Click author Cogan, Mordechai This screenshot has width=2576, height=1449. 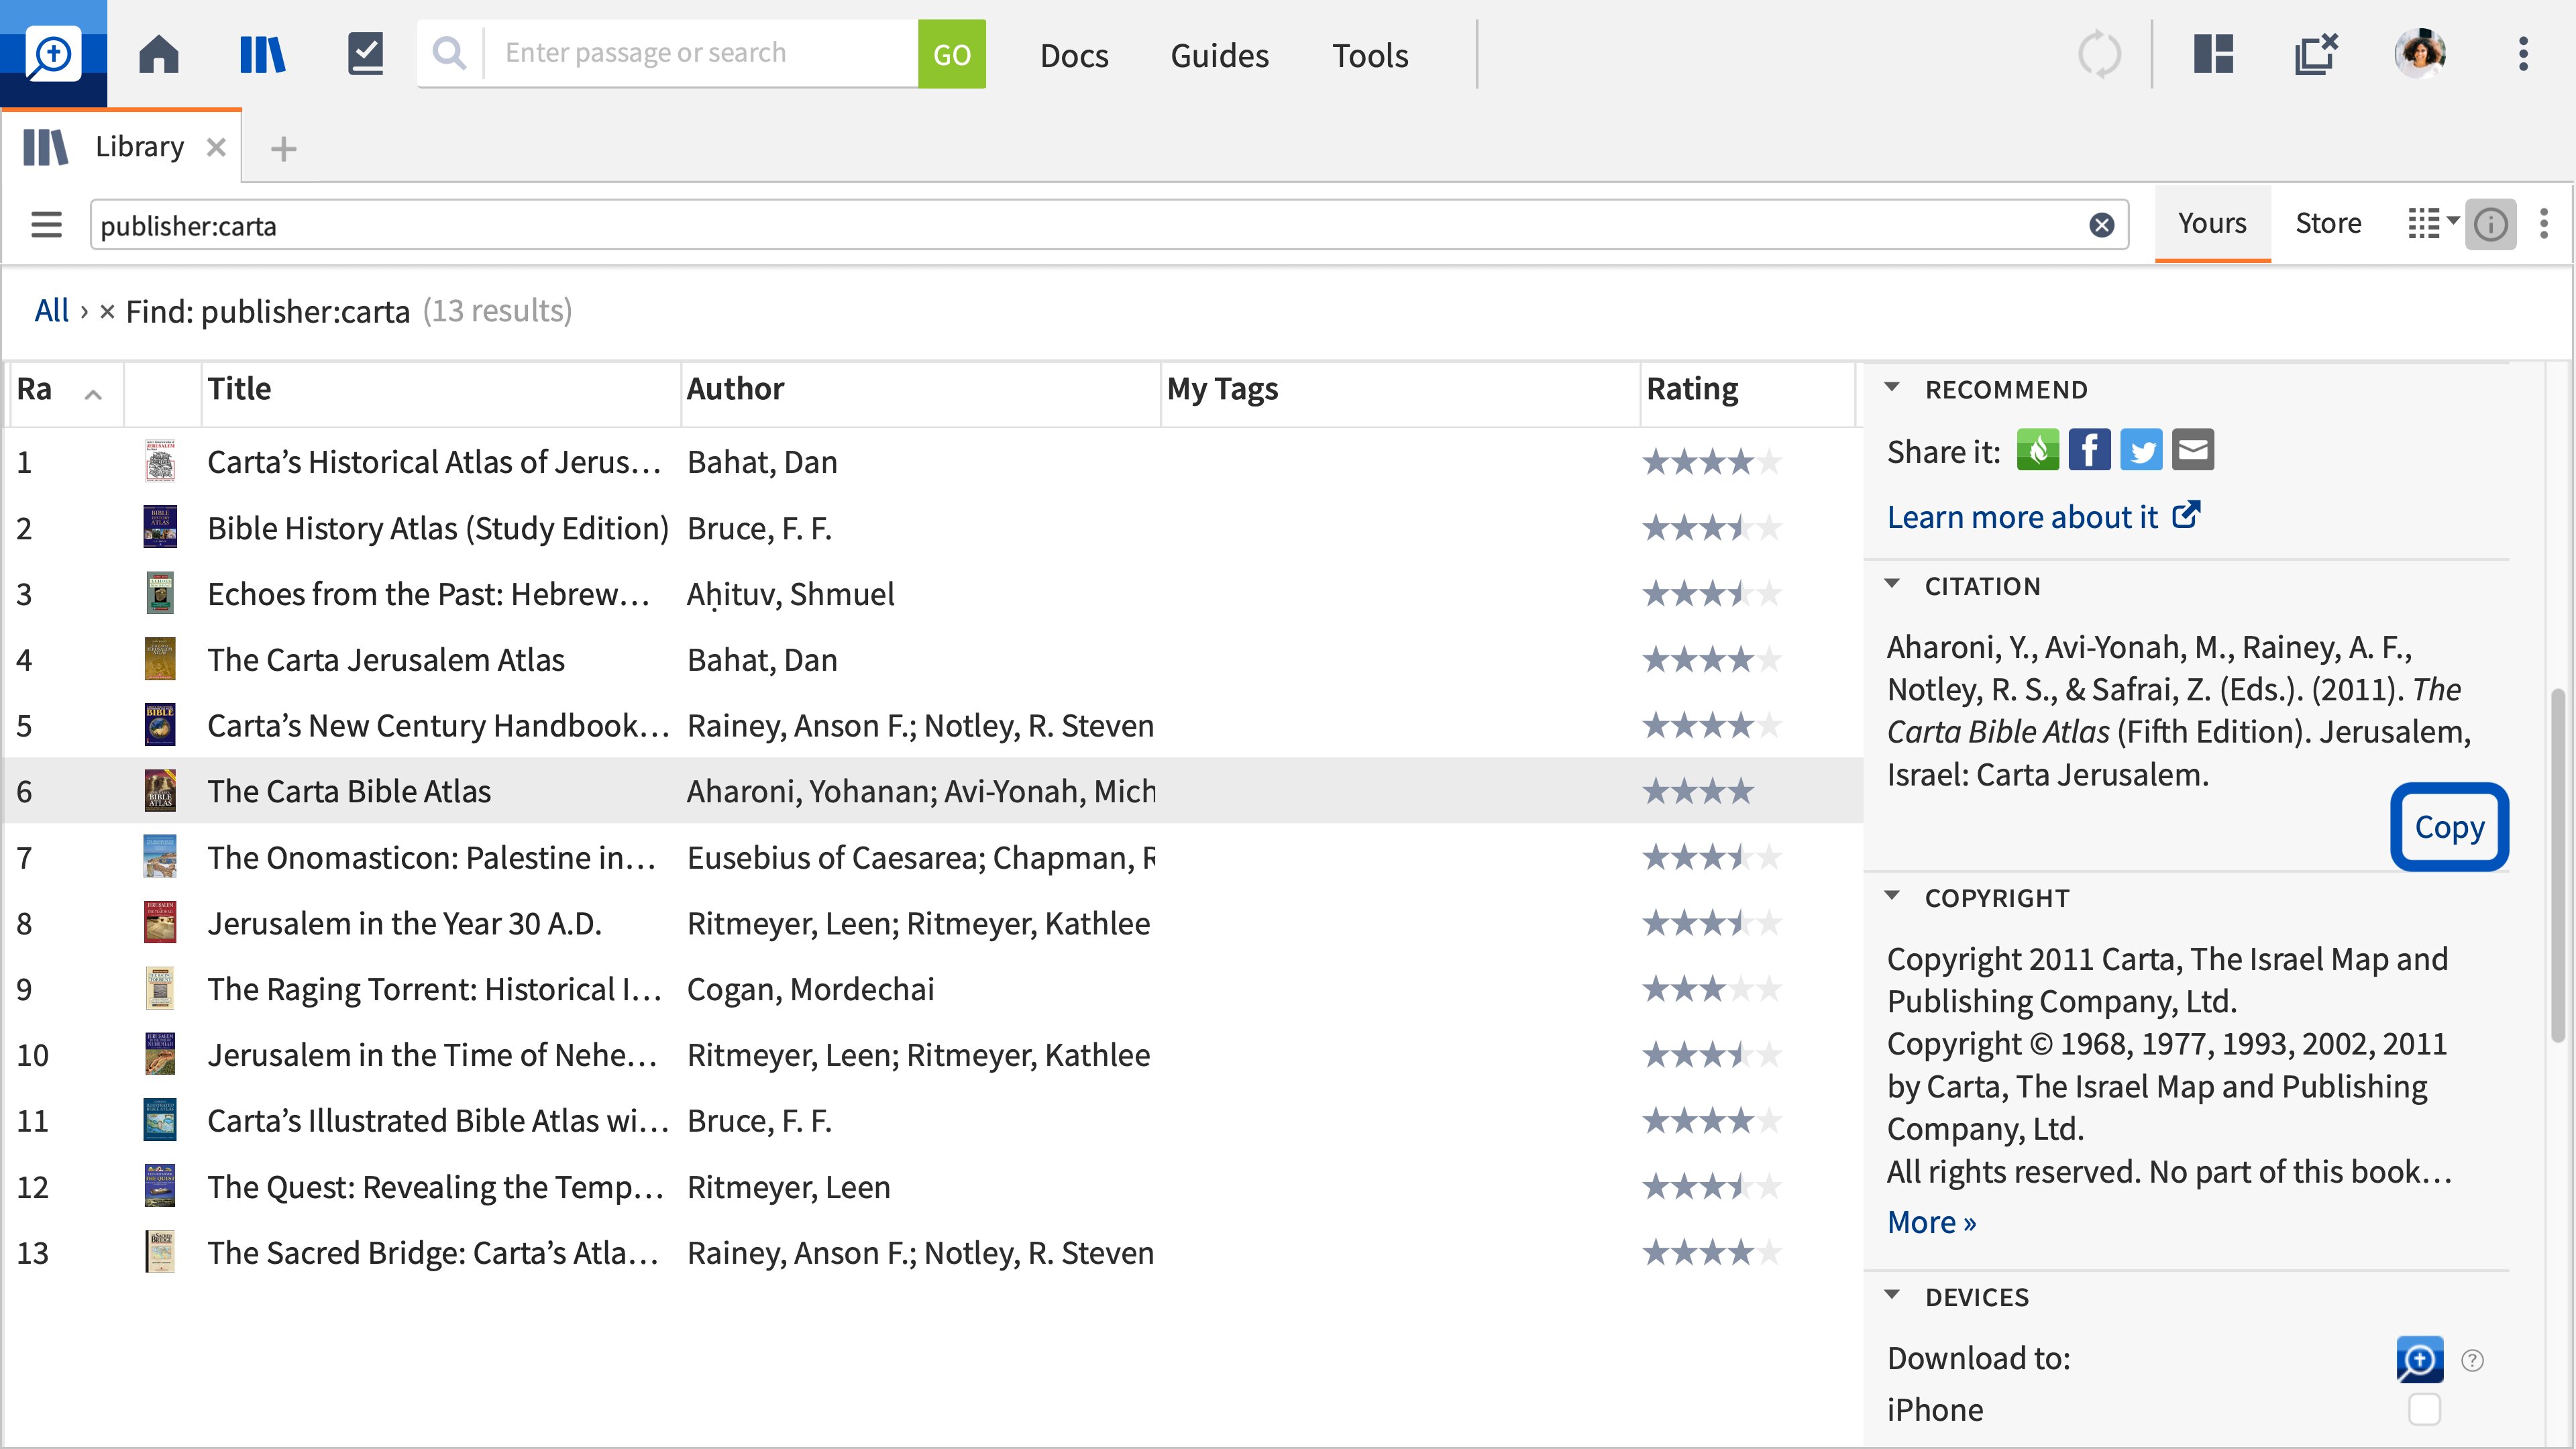tap(810, 989)
